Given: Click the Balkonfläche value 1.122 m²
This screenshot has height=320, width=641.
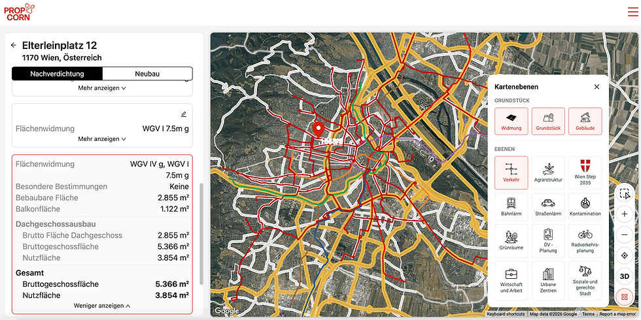Looking at the screenshot, I should (x=175, y=209).
